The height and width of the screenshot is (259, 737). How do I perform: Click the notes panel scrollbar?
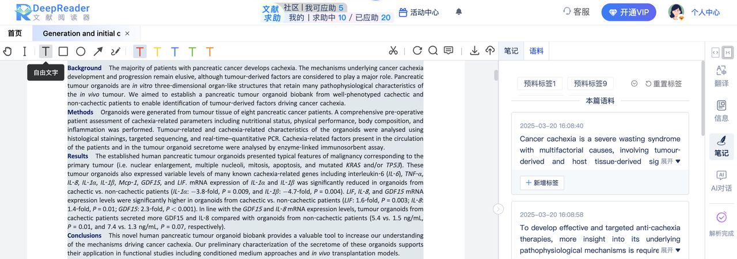click(x=702, y=98)
